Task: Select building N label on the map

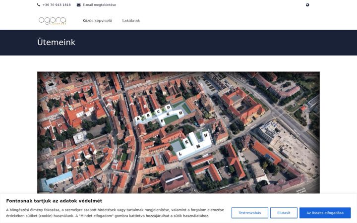Action: [x=205, y=135]
